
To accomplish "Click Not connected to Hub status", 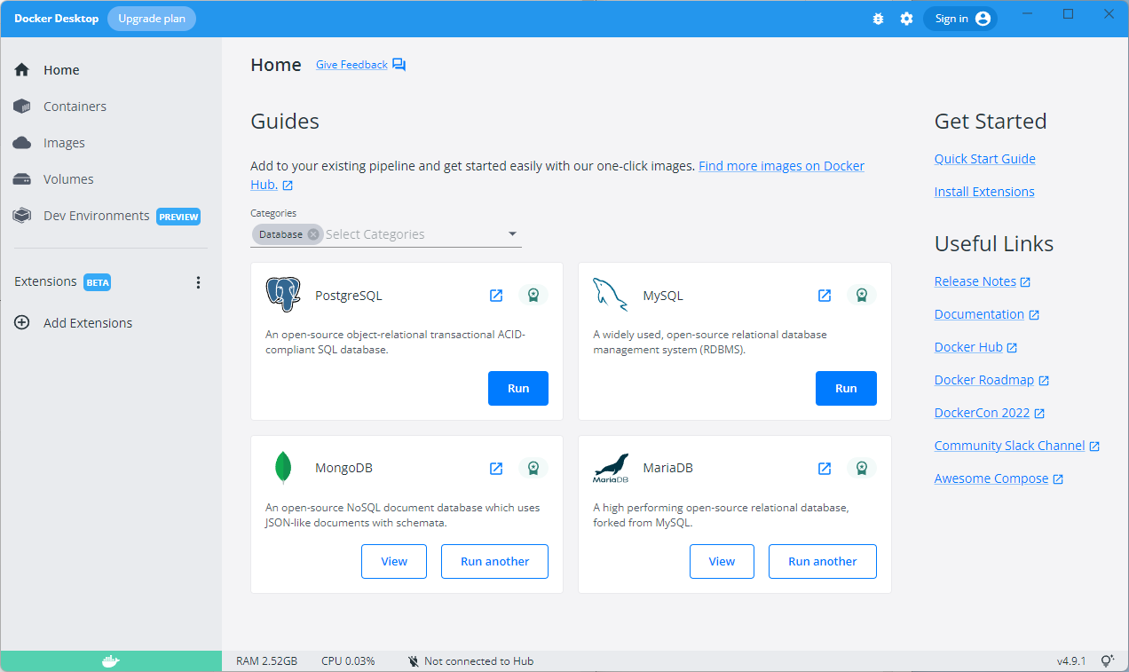I will point(470,661).
